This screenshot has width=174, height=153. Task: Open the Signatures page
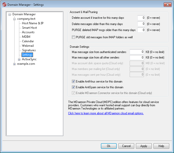point(29,50)
